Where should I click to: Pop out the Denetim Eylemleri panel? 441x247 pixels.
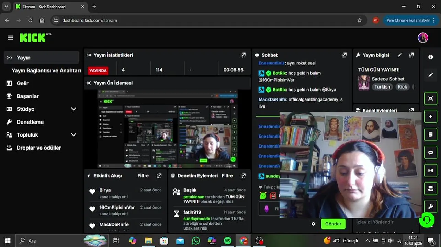point(243,176)
